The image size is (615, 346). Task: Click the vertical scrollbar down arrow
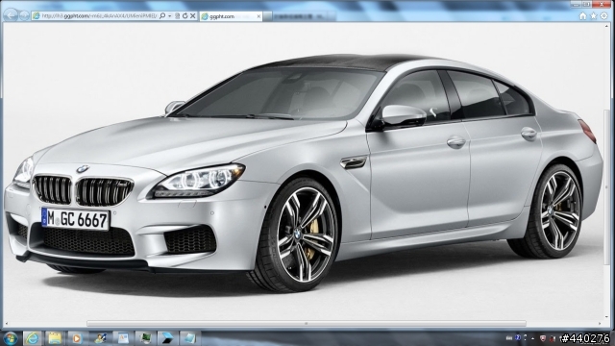coord(607,316)
